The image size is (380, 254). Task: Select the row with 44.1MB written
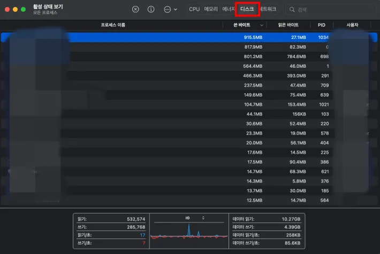pyautogui.click(x=189, y=114)
